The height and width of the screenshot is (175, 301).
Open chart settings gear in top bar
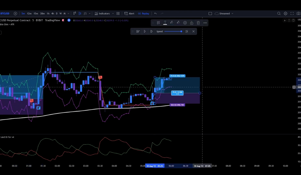(x=285, y=14)
